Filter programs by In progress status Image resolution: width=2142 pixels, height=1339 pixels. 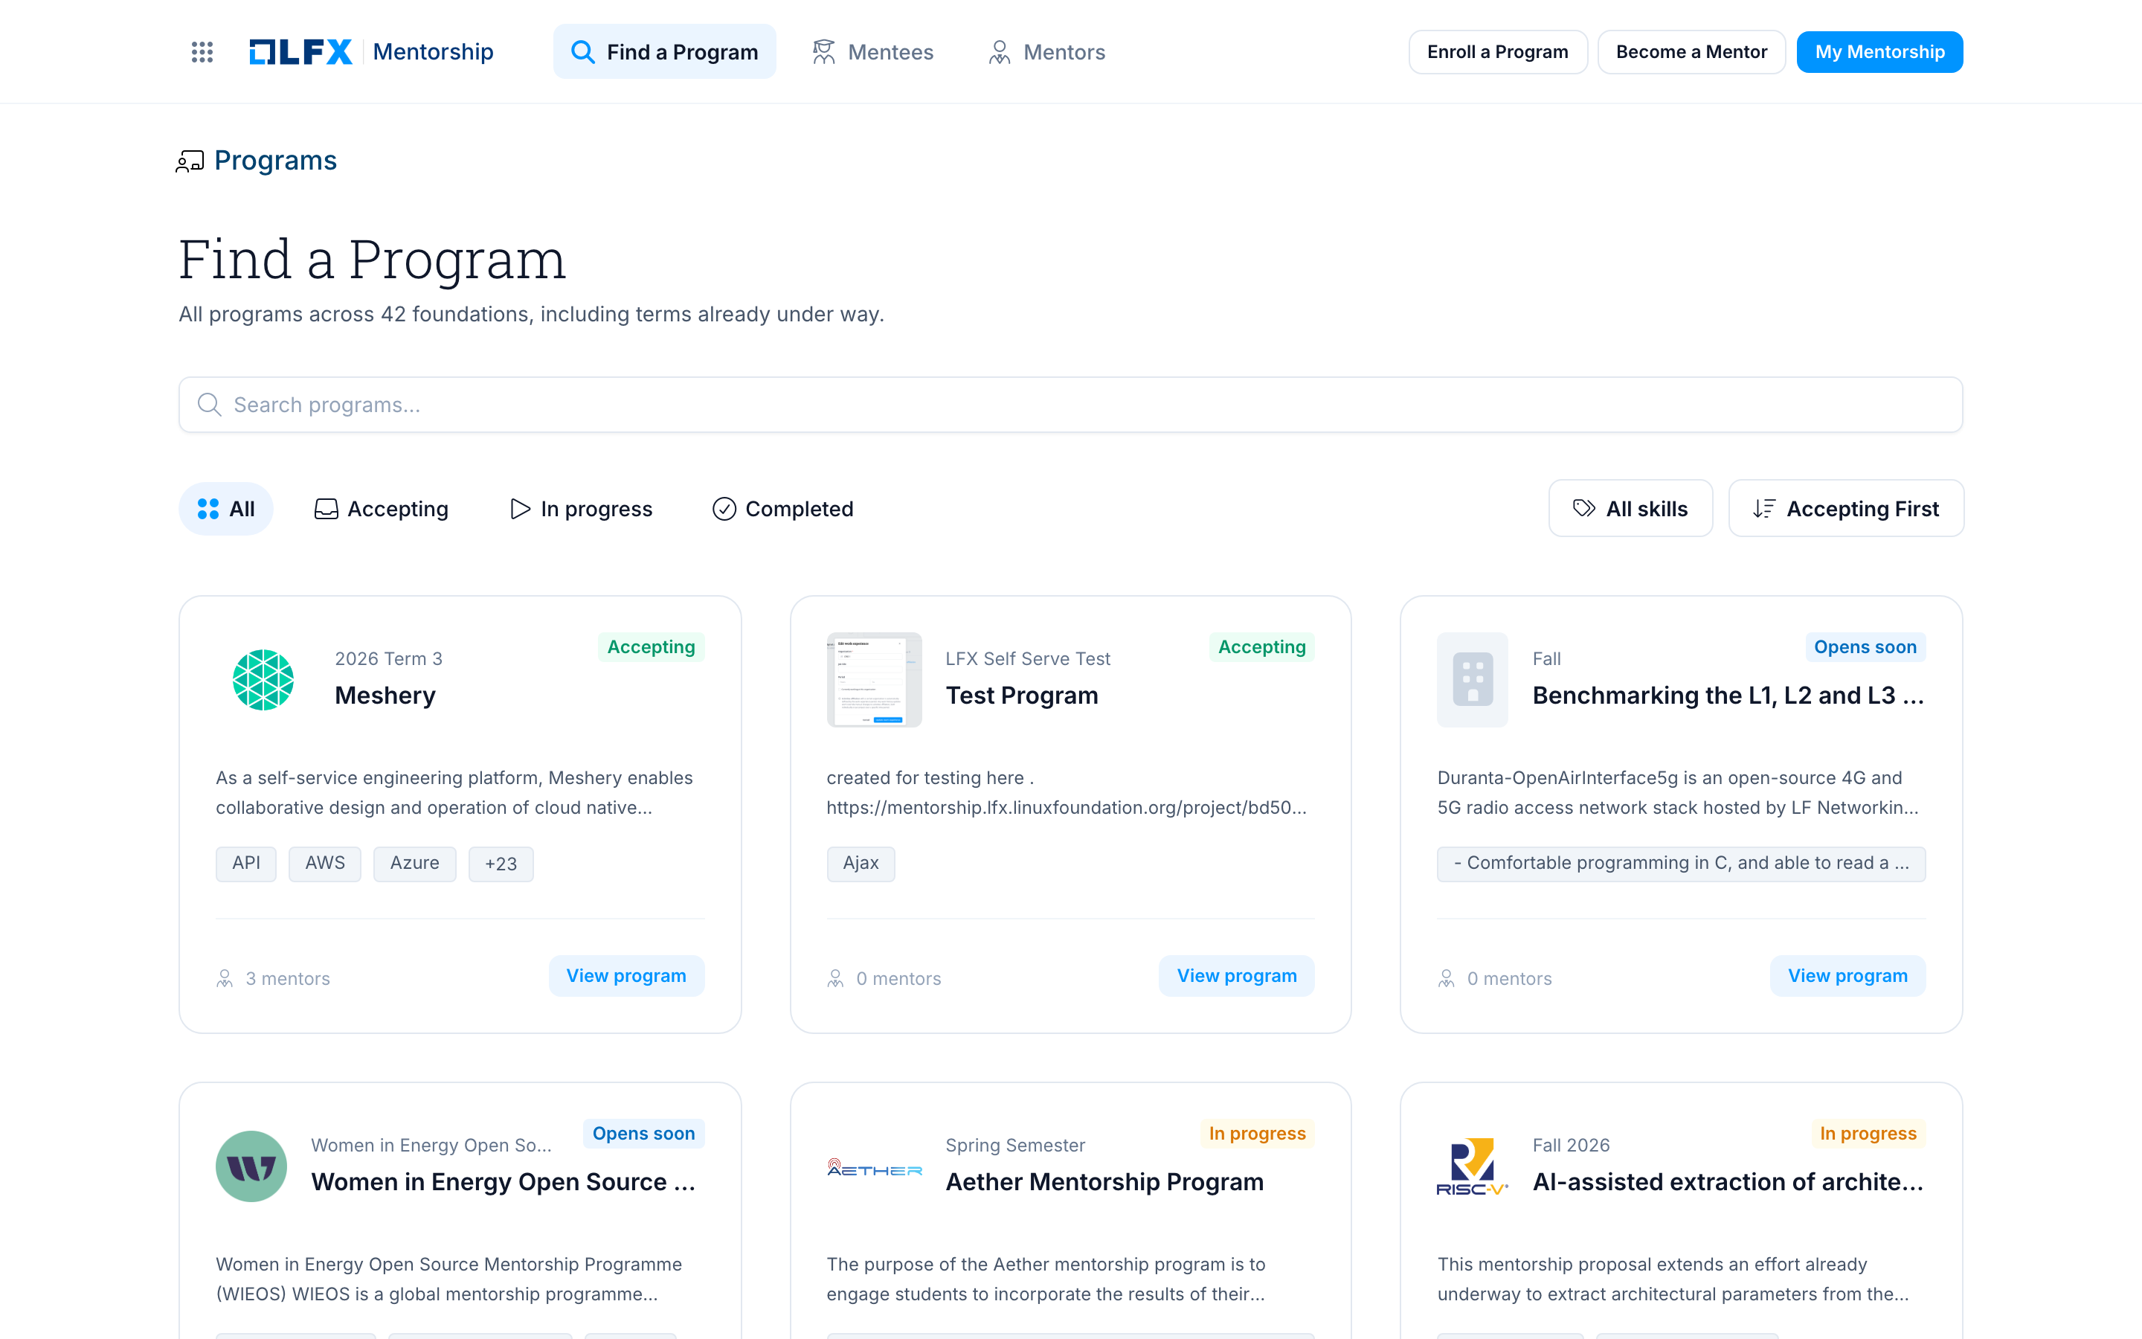click(x=582, y=508)
